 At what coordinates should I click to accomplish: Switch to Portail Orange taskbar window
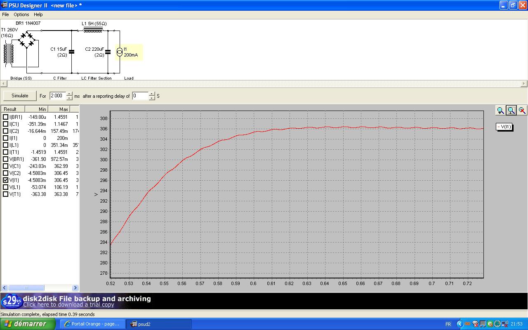coord(92,324)
